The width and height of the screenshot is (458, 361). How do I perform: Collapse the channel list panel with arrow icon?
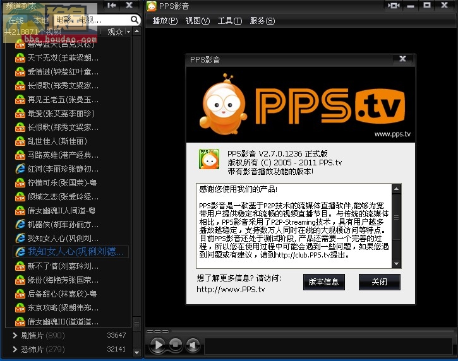coord(112,6)
